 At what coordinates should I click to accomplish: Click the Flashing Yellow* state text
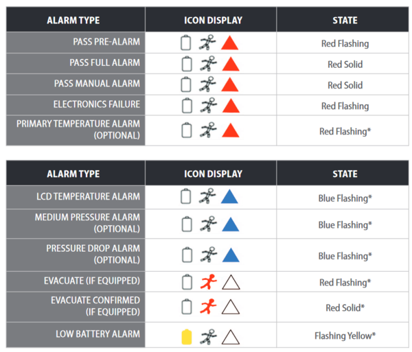(x=345, y=336)
